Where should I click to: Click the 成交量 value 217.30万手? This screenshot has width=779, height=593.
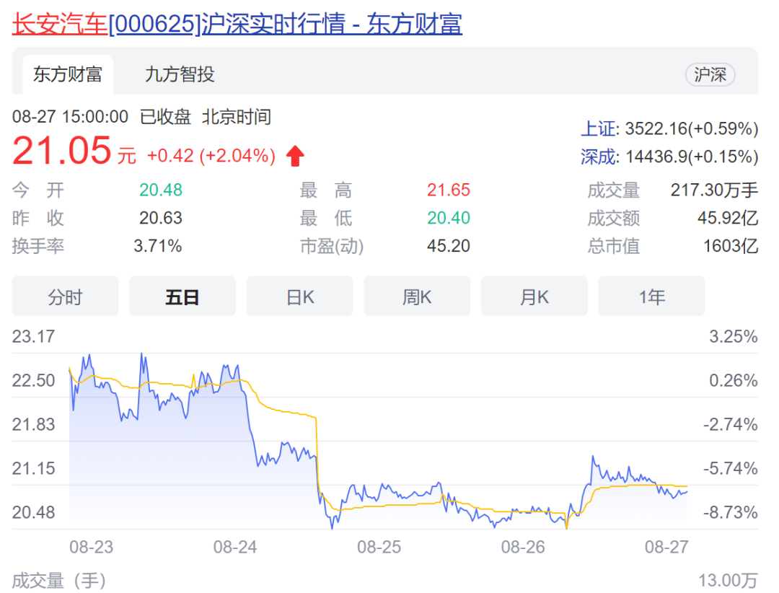click(714, 190)
